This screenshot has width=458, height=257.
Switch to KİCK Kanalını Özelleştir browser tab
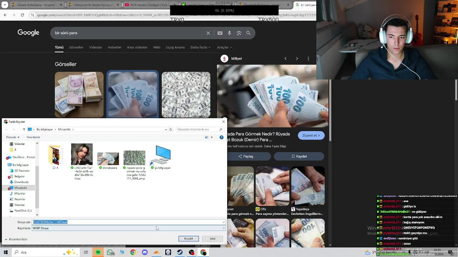(147, 5)
